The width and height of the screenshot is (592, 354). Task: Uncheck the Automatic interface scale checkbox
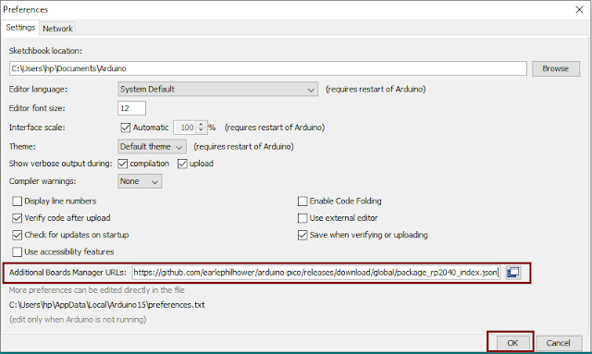click(126, 128)
